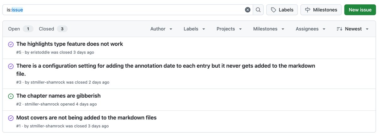379x138 pixels.
Task: Expand the Assignees filter dropdown
Action: pyautogui.click(x=310, y=29)
